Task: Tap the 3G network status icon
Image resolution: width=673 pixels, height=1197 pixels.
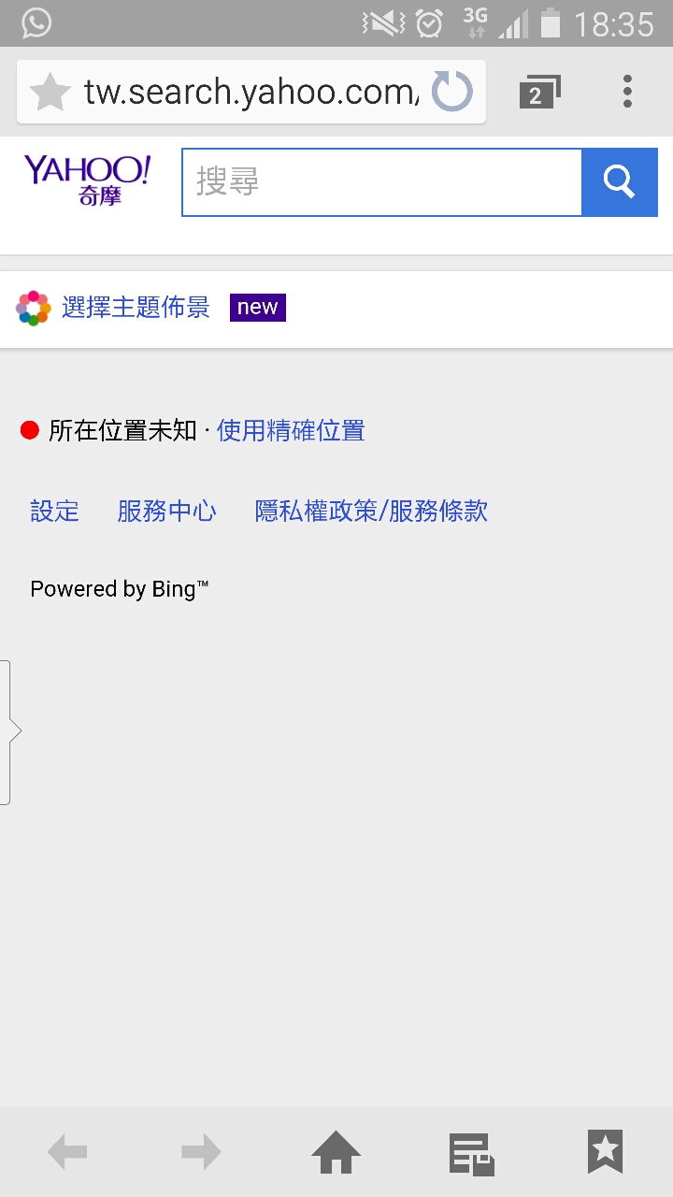Action: coord(476,22)
